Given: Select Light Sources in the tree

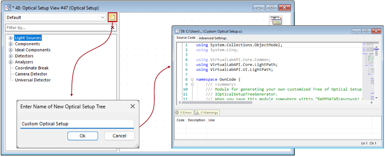Looking at the screenshot, I should coord(28,38).
